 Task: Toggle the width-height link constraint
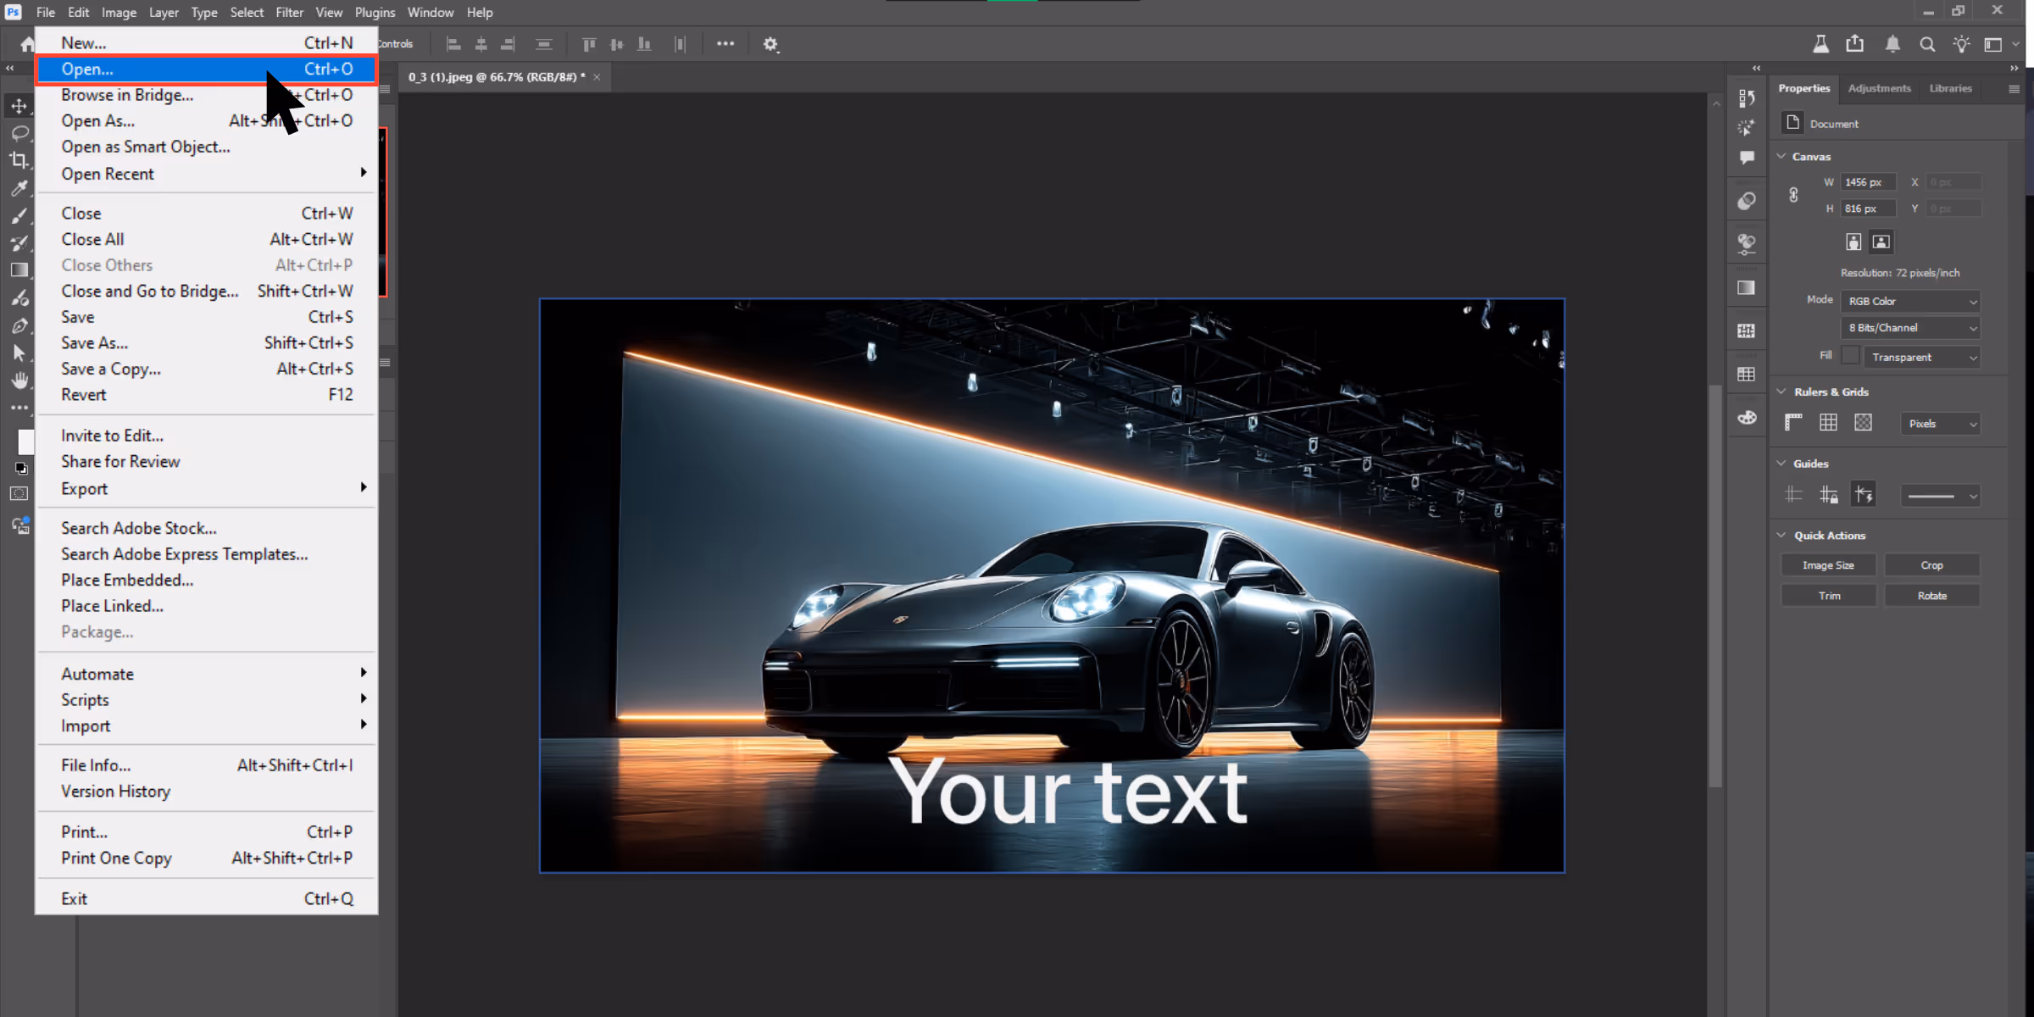click(x=1793, y=195)
